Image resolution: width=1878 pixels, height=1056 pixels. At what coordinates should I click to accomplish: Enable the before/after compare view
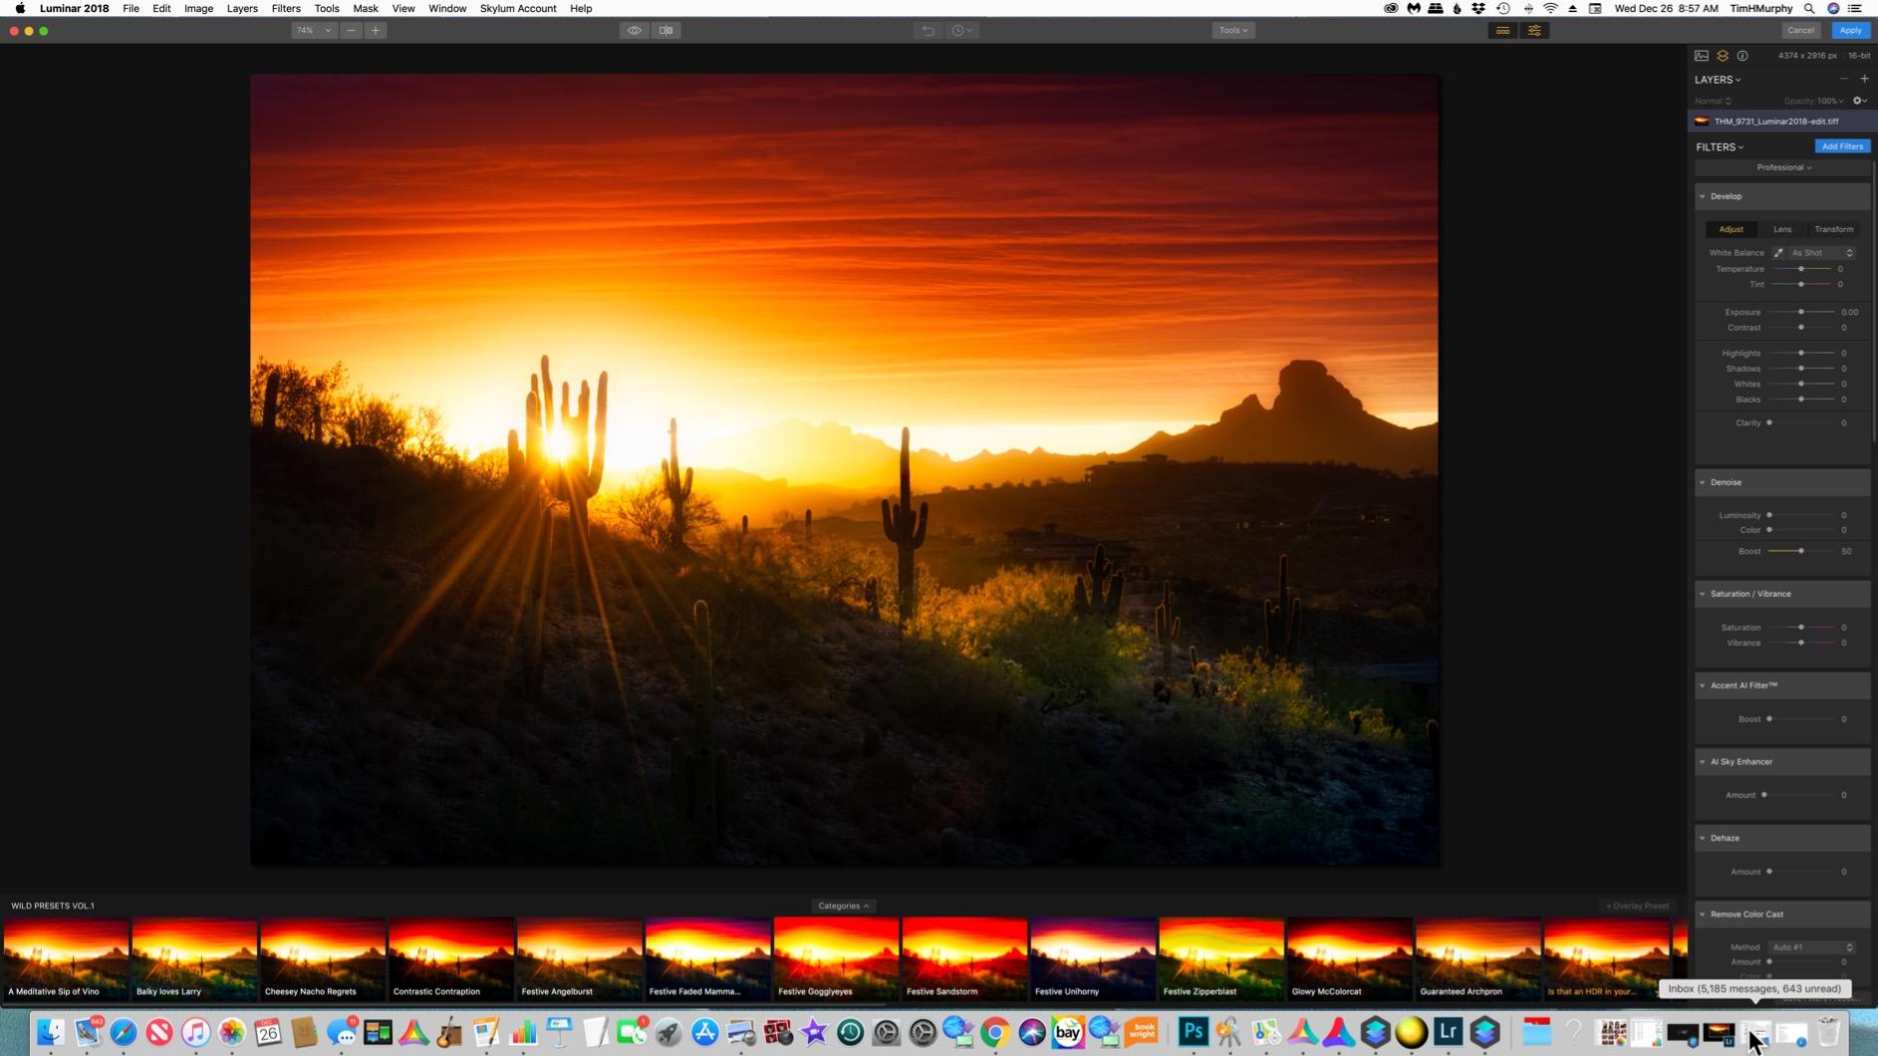coord(666,30)
